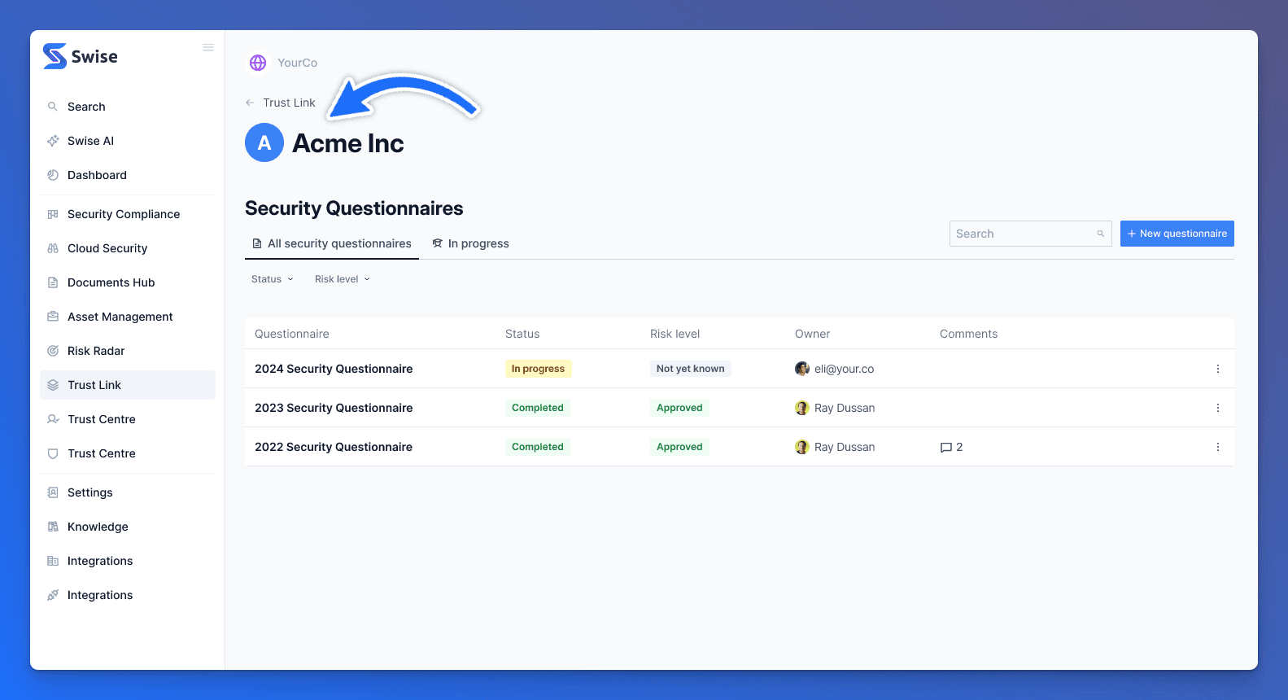1288x700 pixels.
Task: Open Trust Centre with the shield icon
Action: click(128, 453)
